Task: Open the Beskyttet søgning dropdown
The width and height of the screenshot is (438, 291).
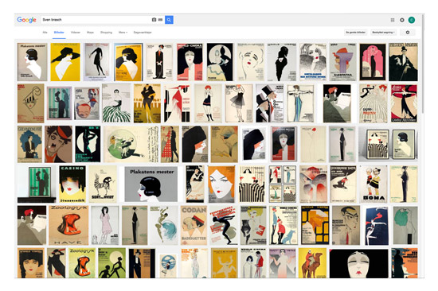Action: [x=383, y=33]
